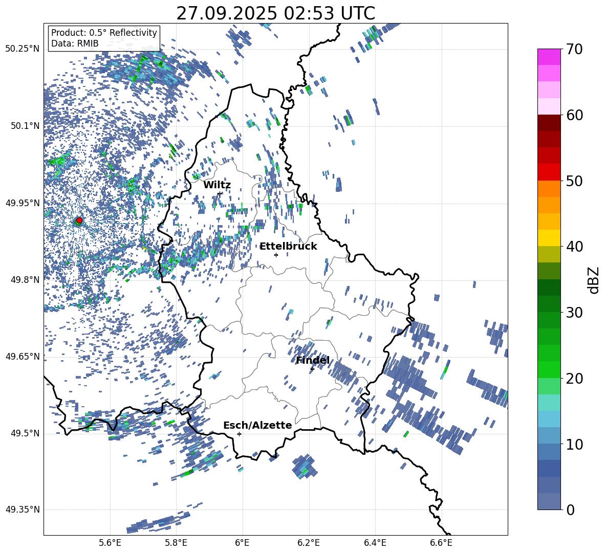606x553 pixels.
Task: Click the Wiltz city label
Action: click(217, 185)
